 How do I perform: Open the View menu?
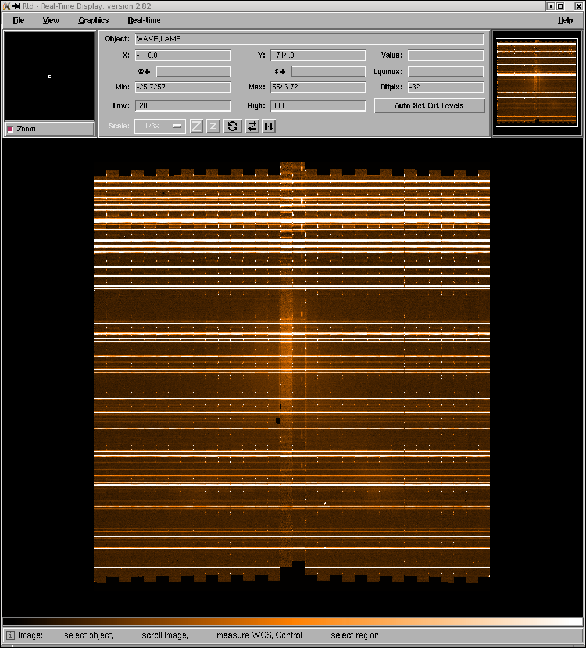(x=51, y=20)
